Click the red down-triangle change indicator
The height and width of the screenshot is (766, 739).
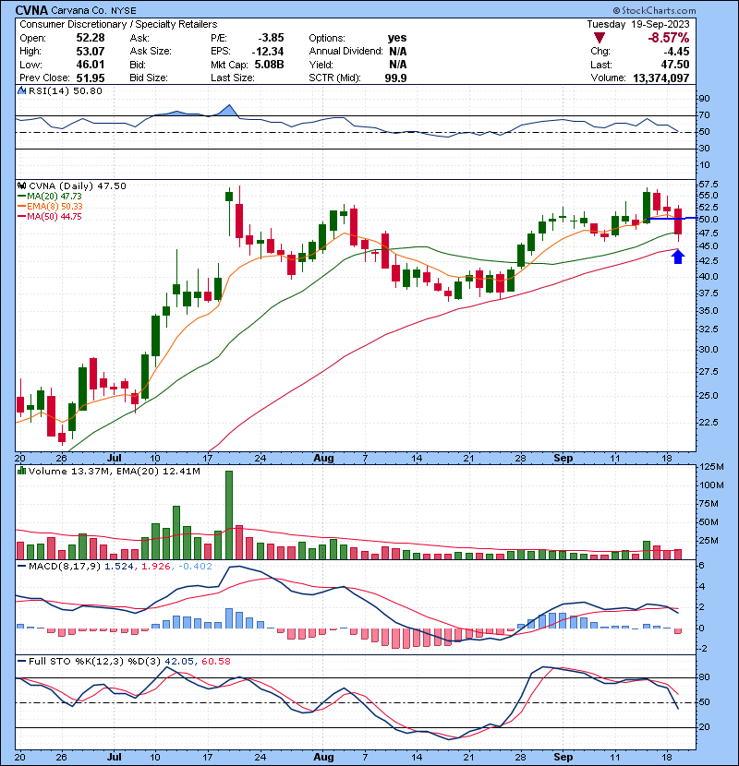click(600, 38)
